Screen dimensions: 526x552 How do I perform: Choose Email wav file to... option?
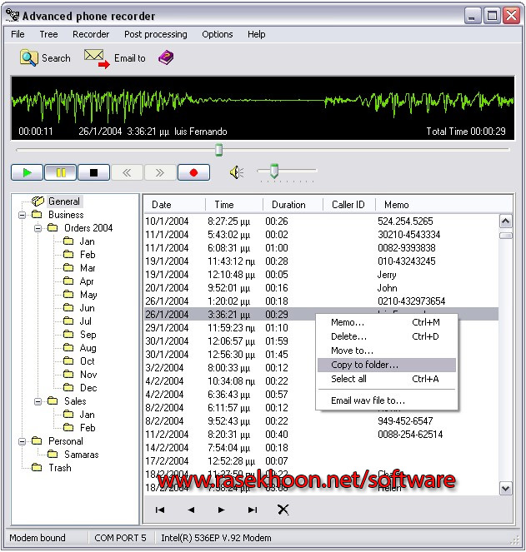pos(387,400)
